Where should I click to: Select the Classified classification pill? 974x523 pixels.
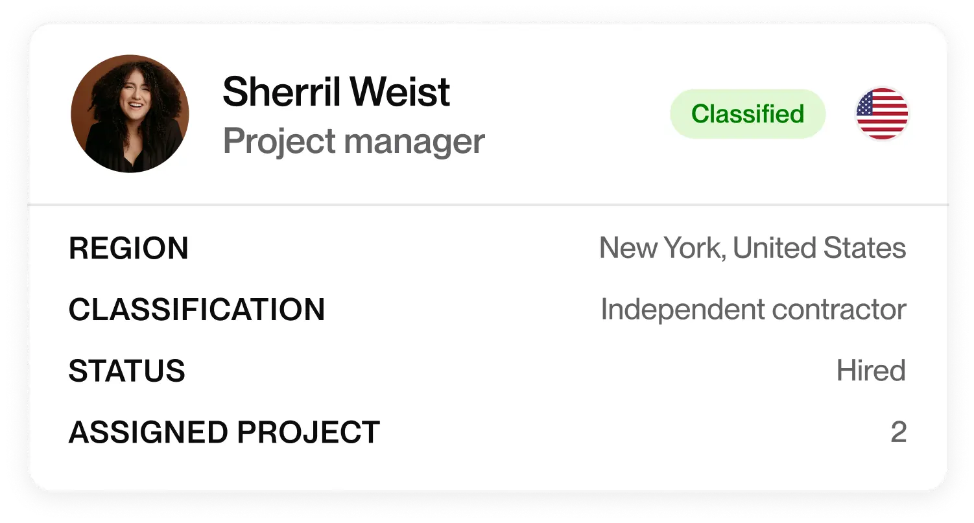pyautogui.click(x=747, y=113)
